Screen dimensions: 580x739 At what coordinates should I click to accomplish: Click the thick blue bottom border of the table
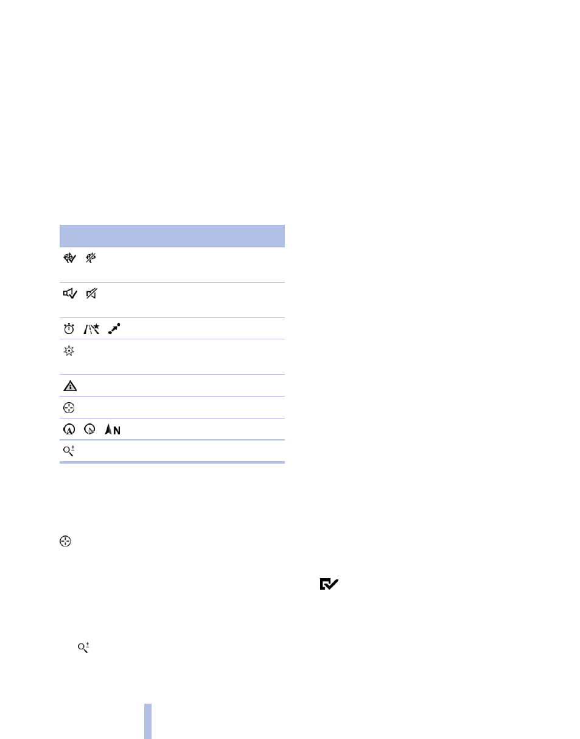(x=172, y=462)
